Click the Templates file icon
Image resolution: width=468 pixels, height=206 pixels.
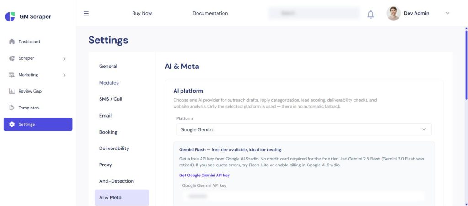[x=12, y=108]
